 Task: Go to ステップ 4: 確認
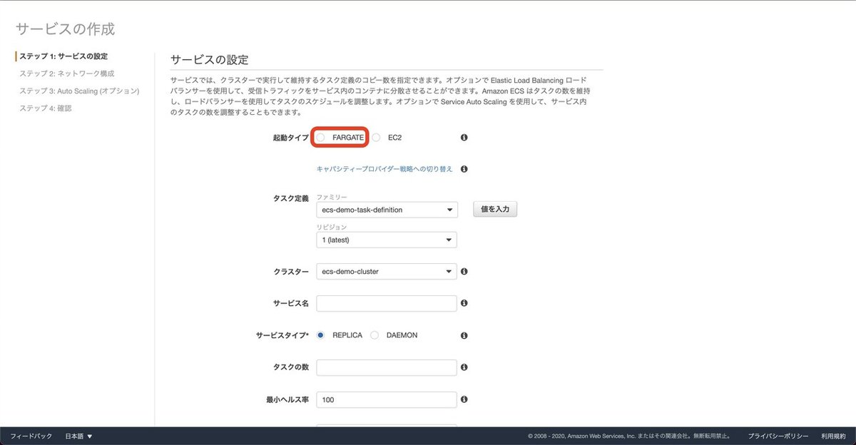click(46, 108)
